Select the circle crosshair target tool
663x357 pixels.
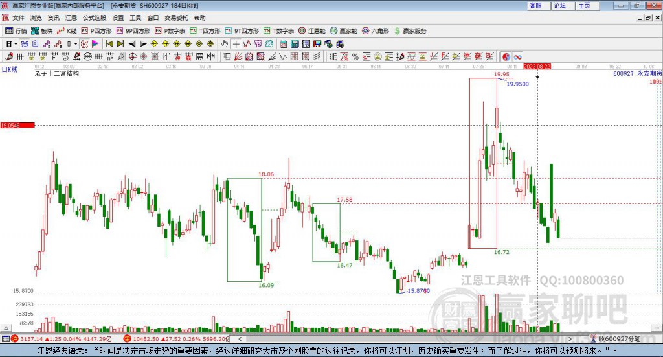click(132, 56)
